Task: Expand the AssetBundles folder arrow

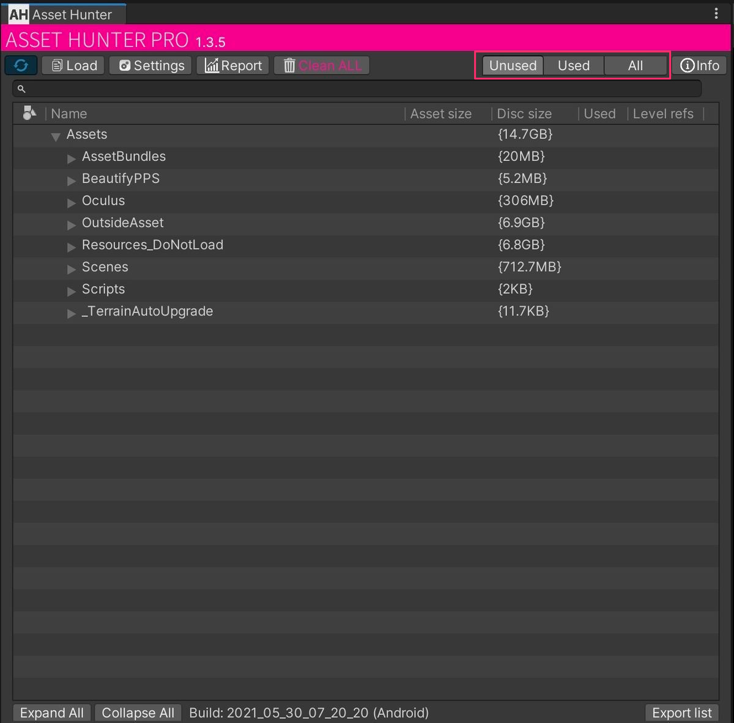Action: point(72,158)
